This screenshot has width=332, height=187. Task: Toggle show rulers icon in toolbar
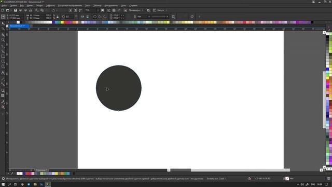click(109, 10)
